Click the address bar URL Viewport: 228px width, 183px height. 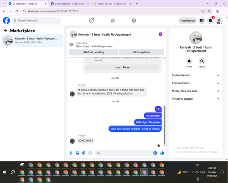pyautogui.click(x=53, y=11)
